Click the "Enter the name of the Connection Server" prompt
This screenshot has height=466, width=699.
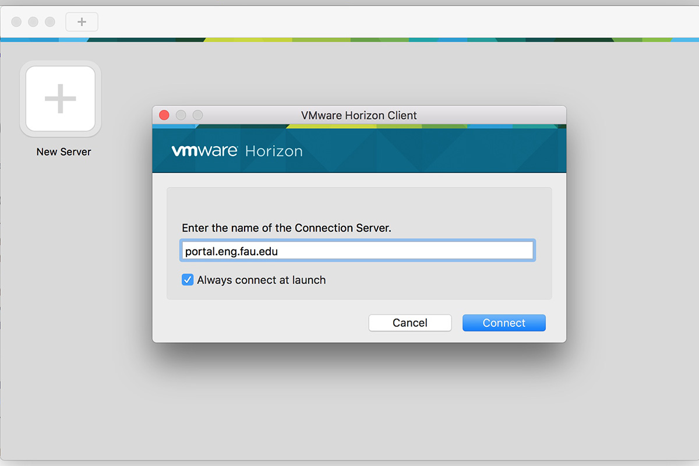[x=287, y=228]
